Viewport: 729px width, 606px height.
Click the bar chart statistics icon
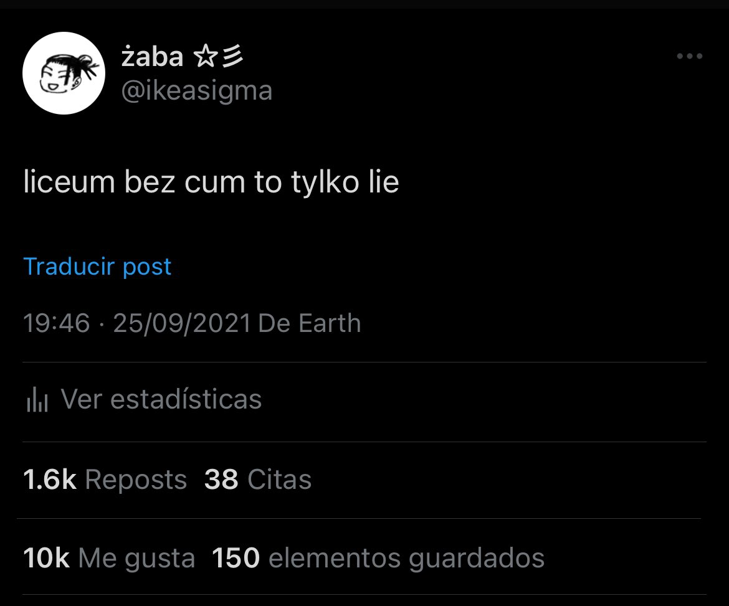pos(37,400)
